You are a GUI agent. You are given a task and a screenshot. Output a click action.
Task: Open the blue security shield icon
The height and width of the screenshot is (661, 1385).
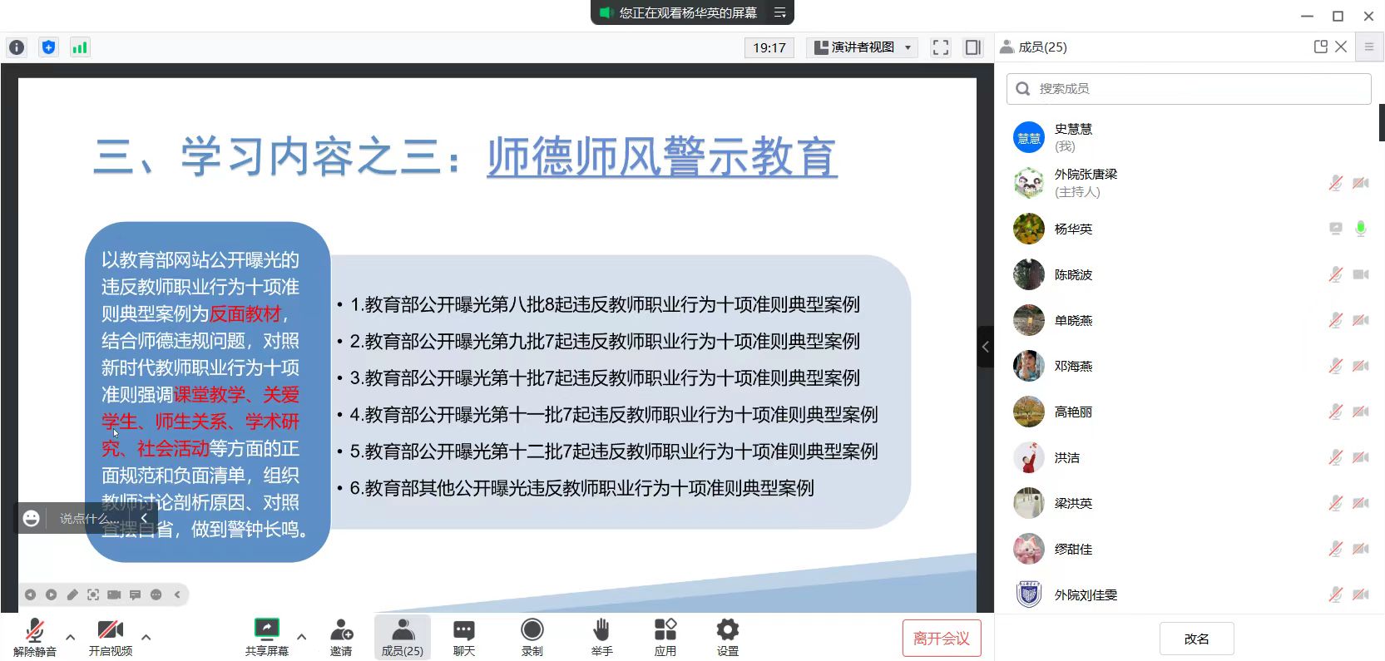point(48,47)
